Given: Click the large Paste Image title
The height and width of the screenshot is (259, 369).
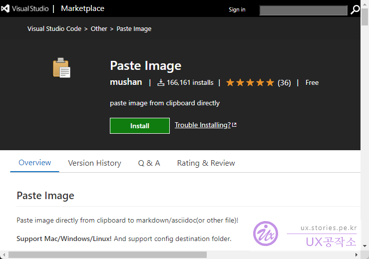Looking at the screenshot, I should tap(146, 66).
